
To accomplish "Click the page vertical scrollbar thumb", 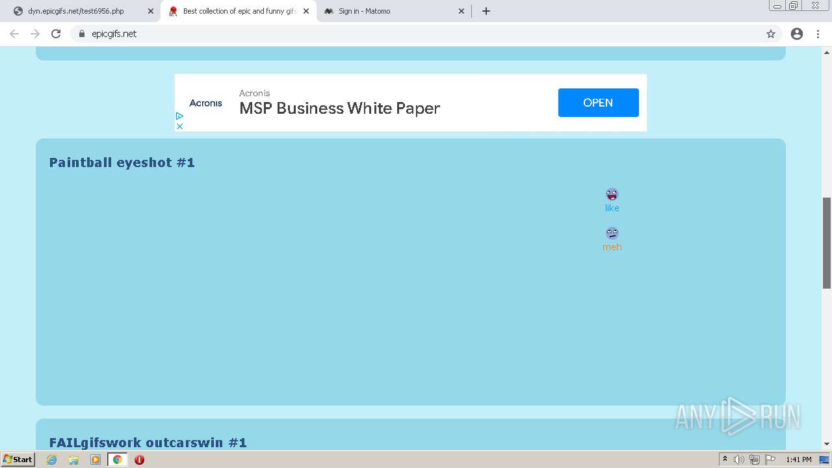I will click(827, 242).
